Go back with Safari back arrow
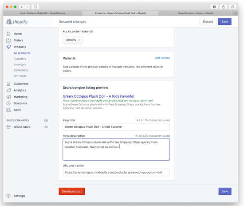Viewport: 244px width, 206px height. pos(22,7)
